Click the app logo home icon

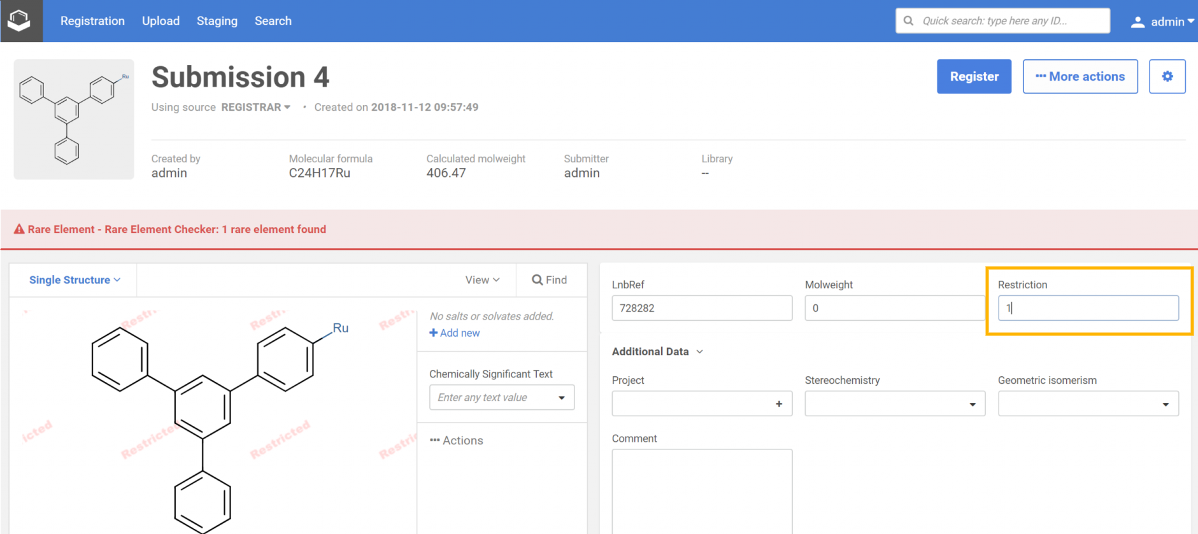click(x=20, y=20)
